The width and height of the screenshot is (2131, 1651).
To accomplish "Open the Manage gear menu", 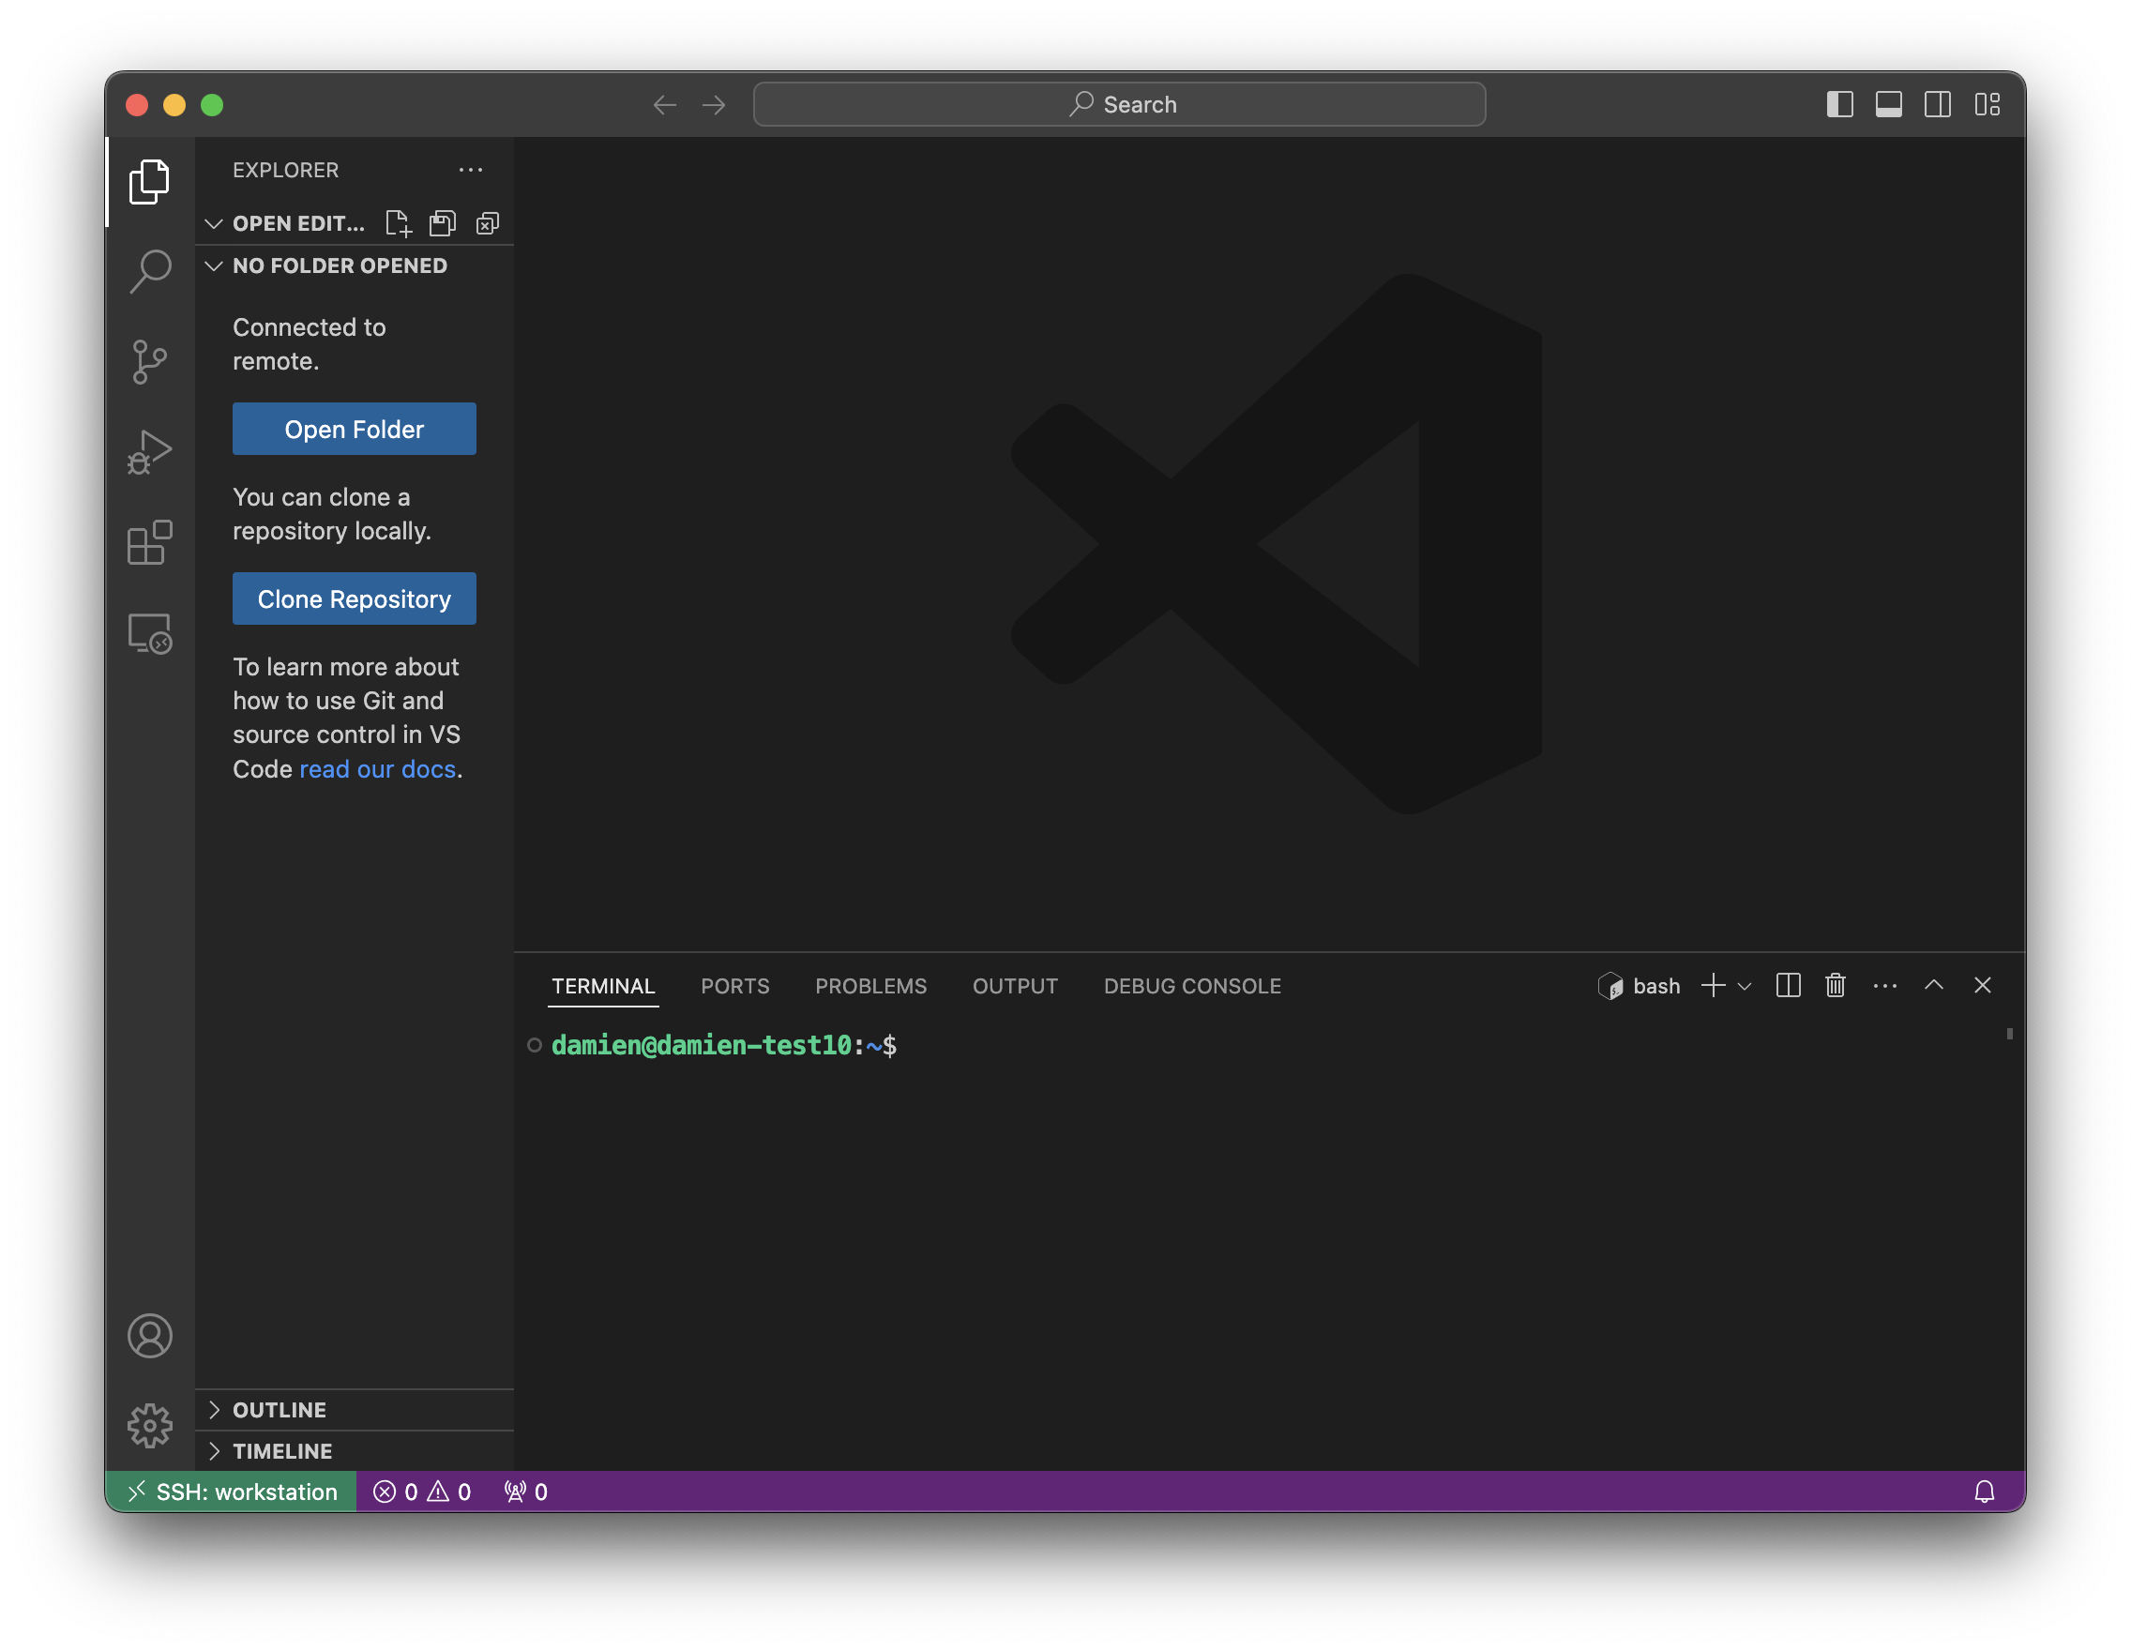I will click(149, 1426).
